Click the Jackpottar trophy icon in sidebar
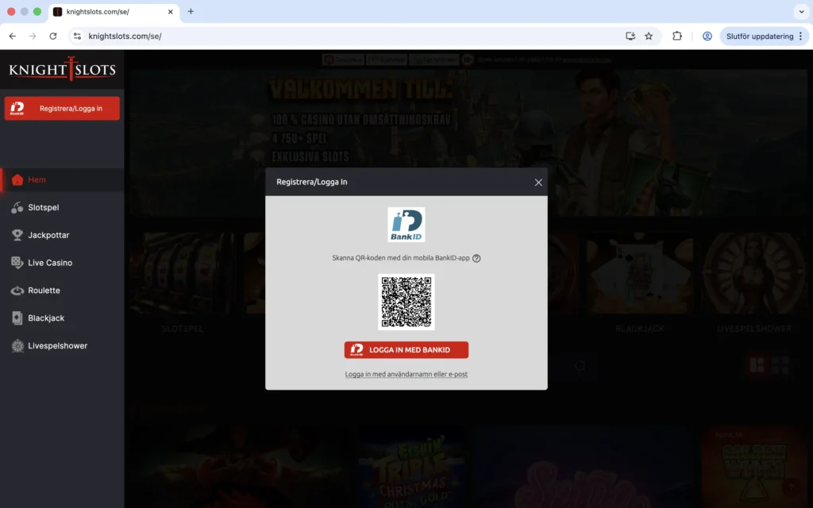This screenshot has width=813, height=508. pyautogui.click(x=16, y=235)
